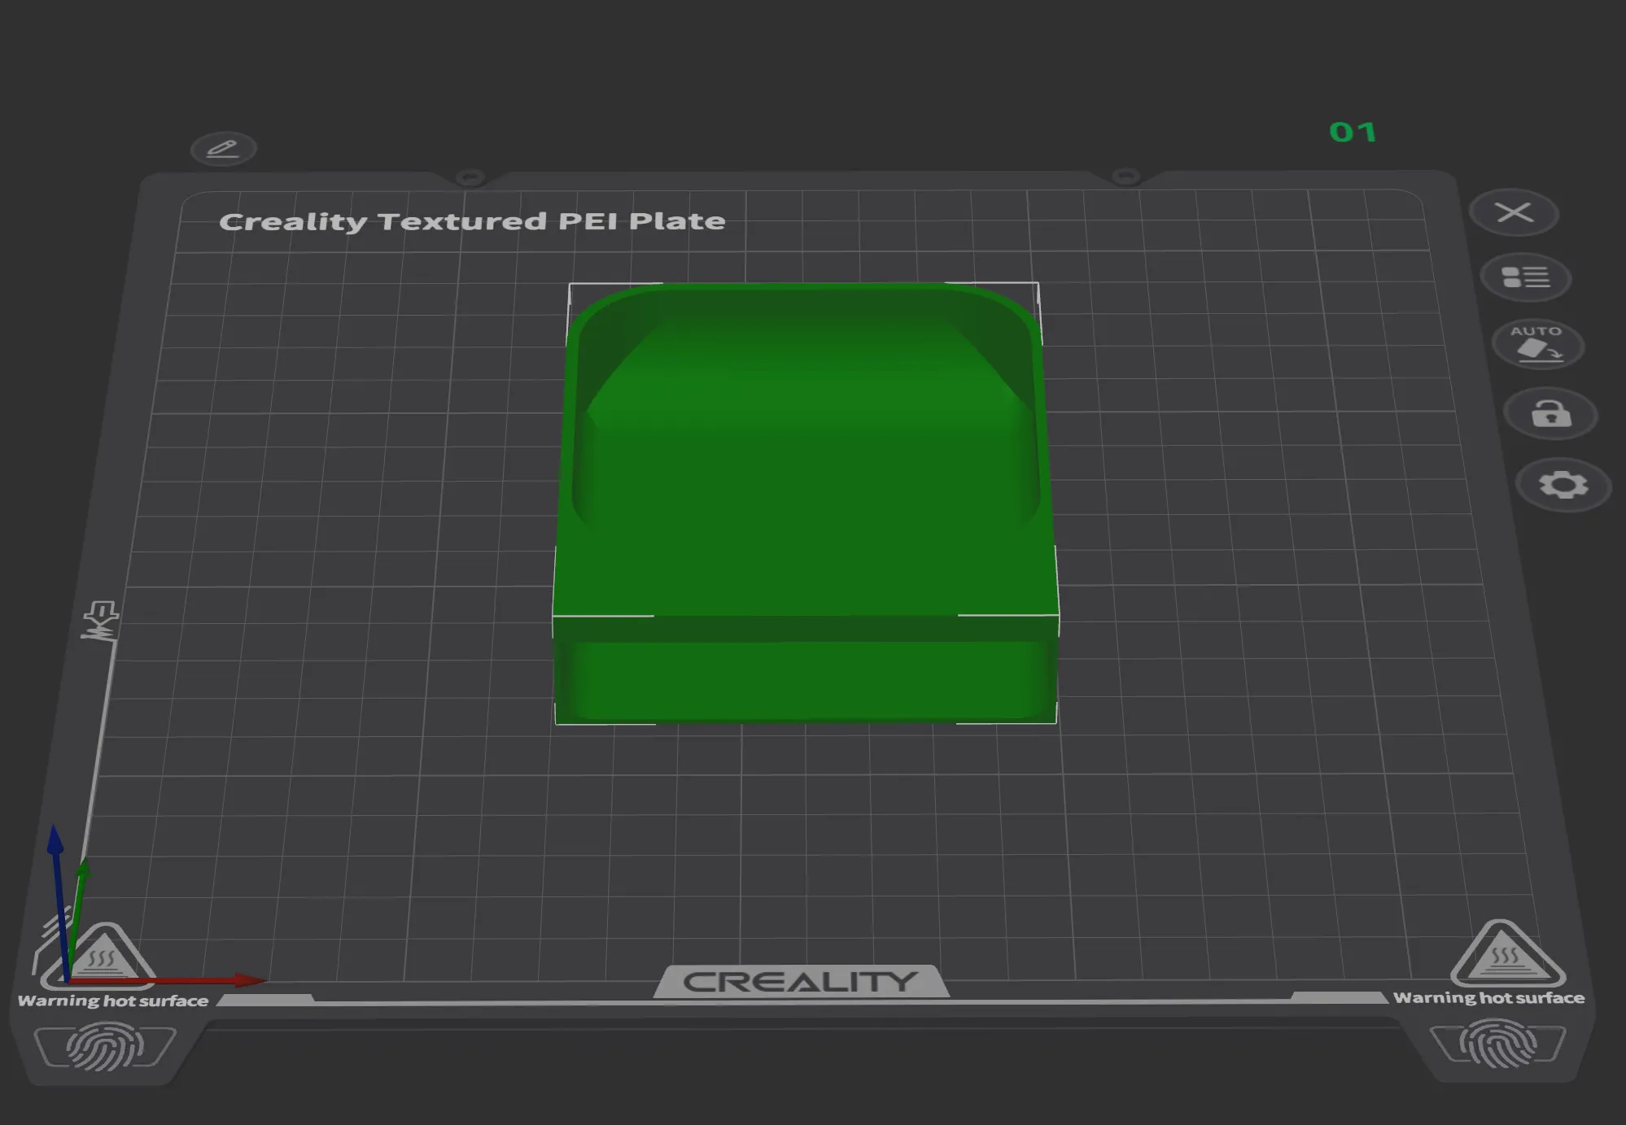Viewport: 1626px width, 1125px height.
Task: Click the AUTO orient icon
Action: point(1537,344)
